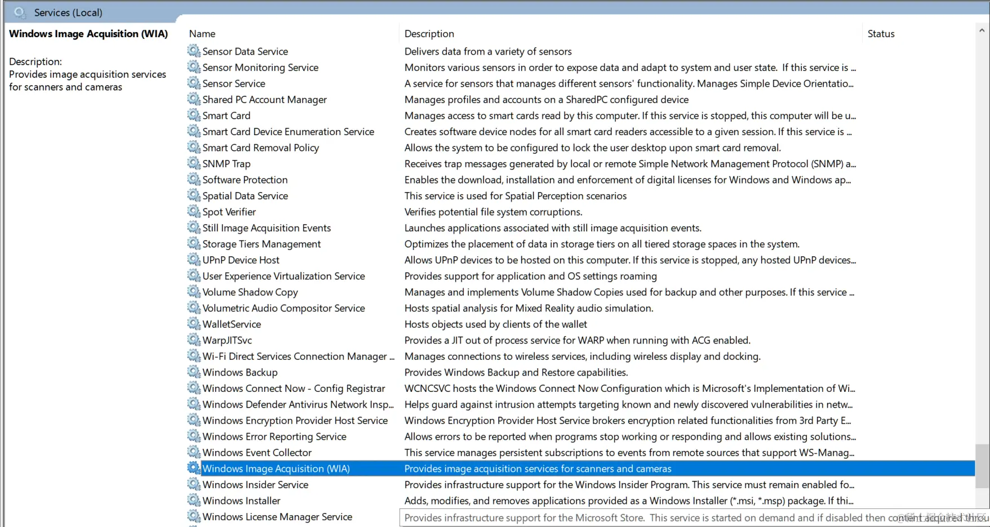
Task: Select Still Image Acquisition Events name
Action: (267, 228)
